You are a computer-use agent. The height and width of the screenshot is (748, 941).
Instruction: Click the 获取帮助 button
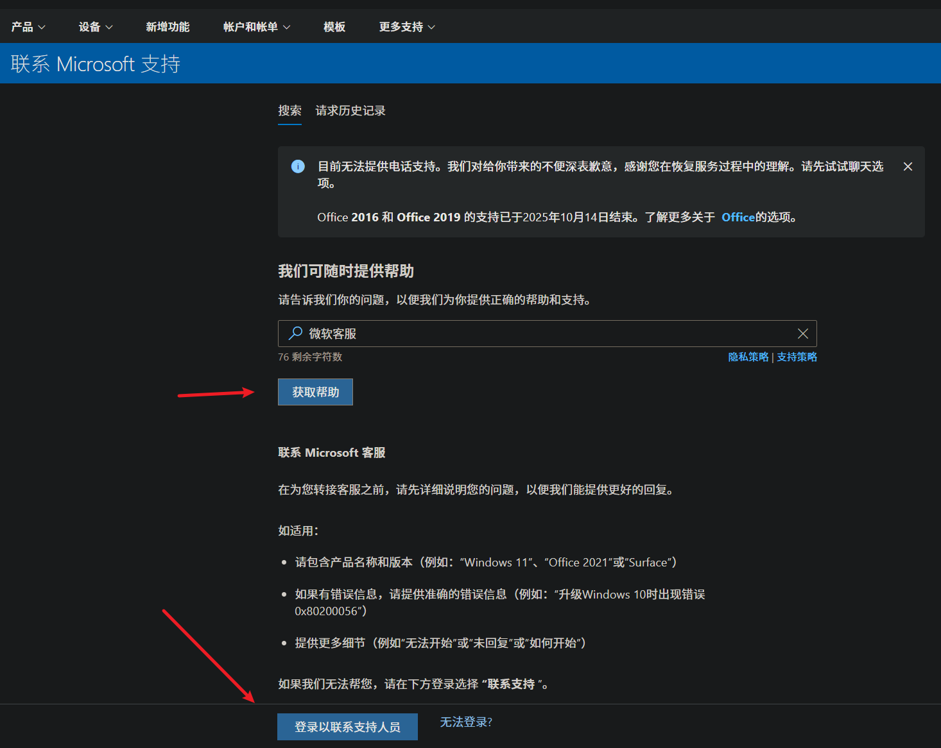point(315,391)
